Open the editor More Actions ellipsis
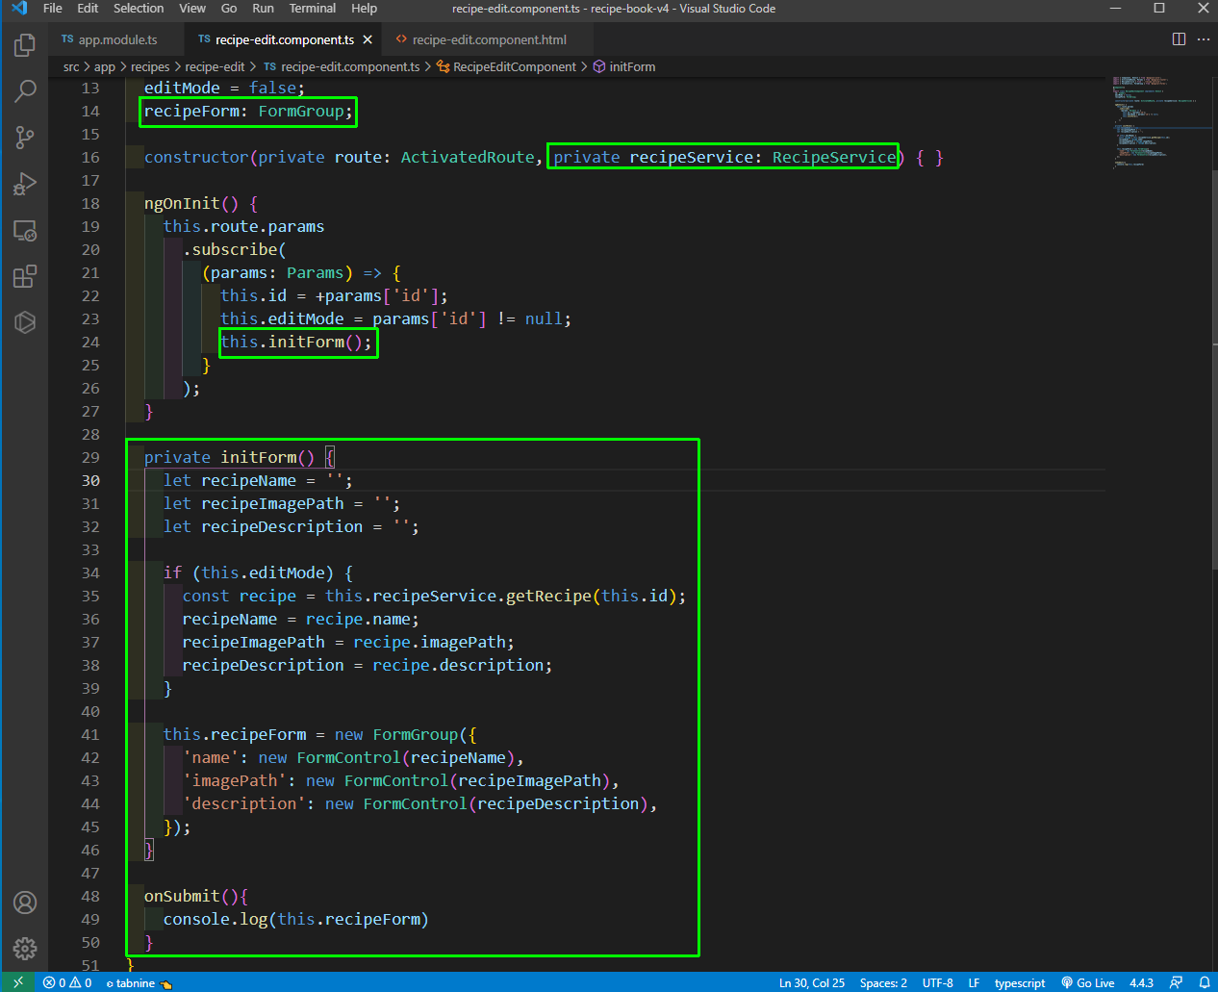The width and height of the screenshot is (1218, 992). [x=1204, y=39]
